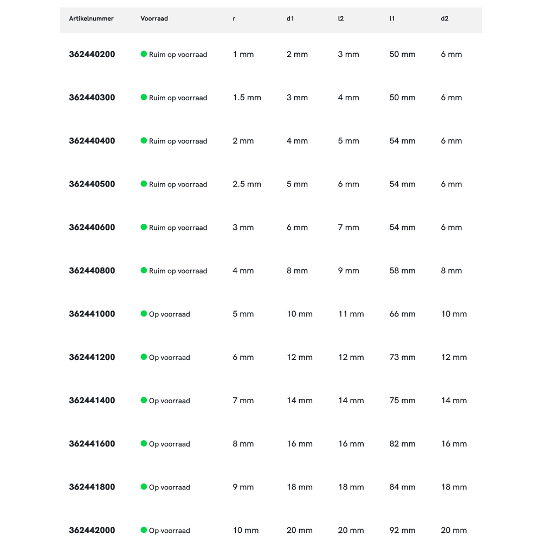This screenshot has width=542, height=542.
Task: Click the Artikelnummer column header
Action: pos(91,18)
